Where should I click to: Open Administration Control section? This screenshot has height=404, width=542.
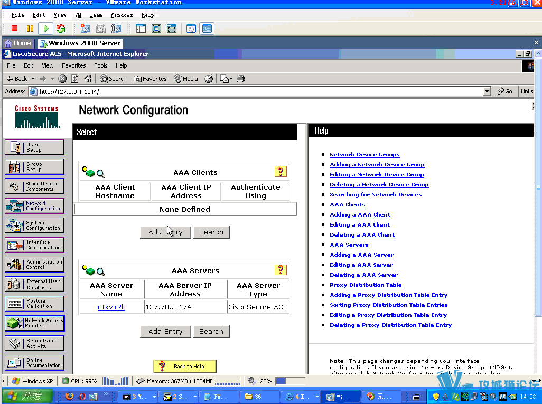click(x=34, y=265)
